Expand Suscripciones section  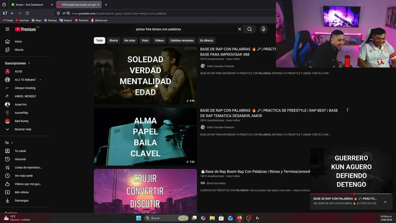[18, 63]
